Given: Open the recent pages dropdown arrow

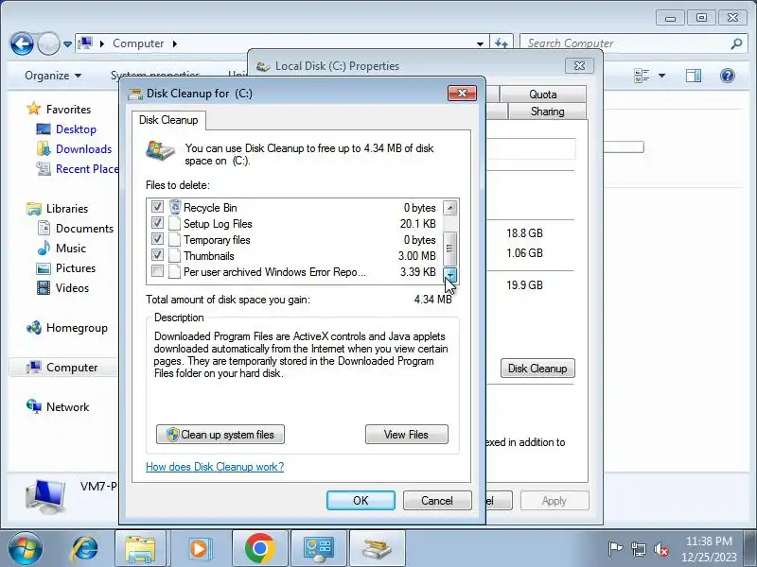Looking at the screenshot, I should pyautogui.click(x=67, y=44).
